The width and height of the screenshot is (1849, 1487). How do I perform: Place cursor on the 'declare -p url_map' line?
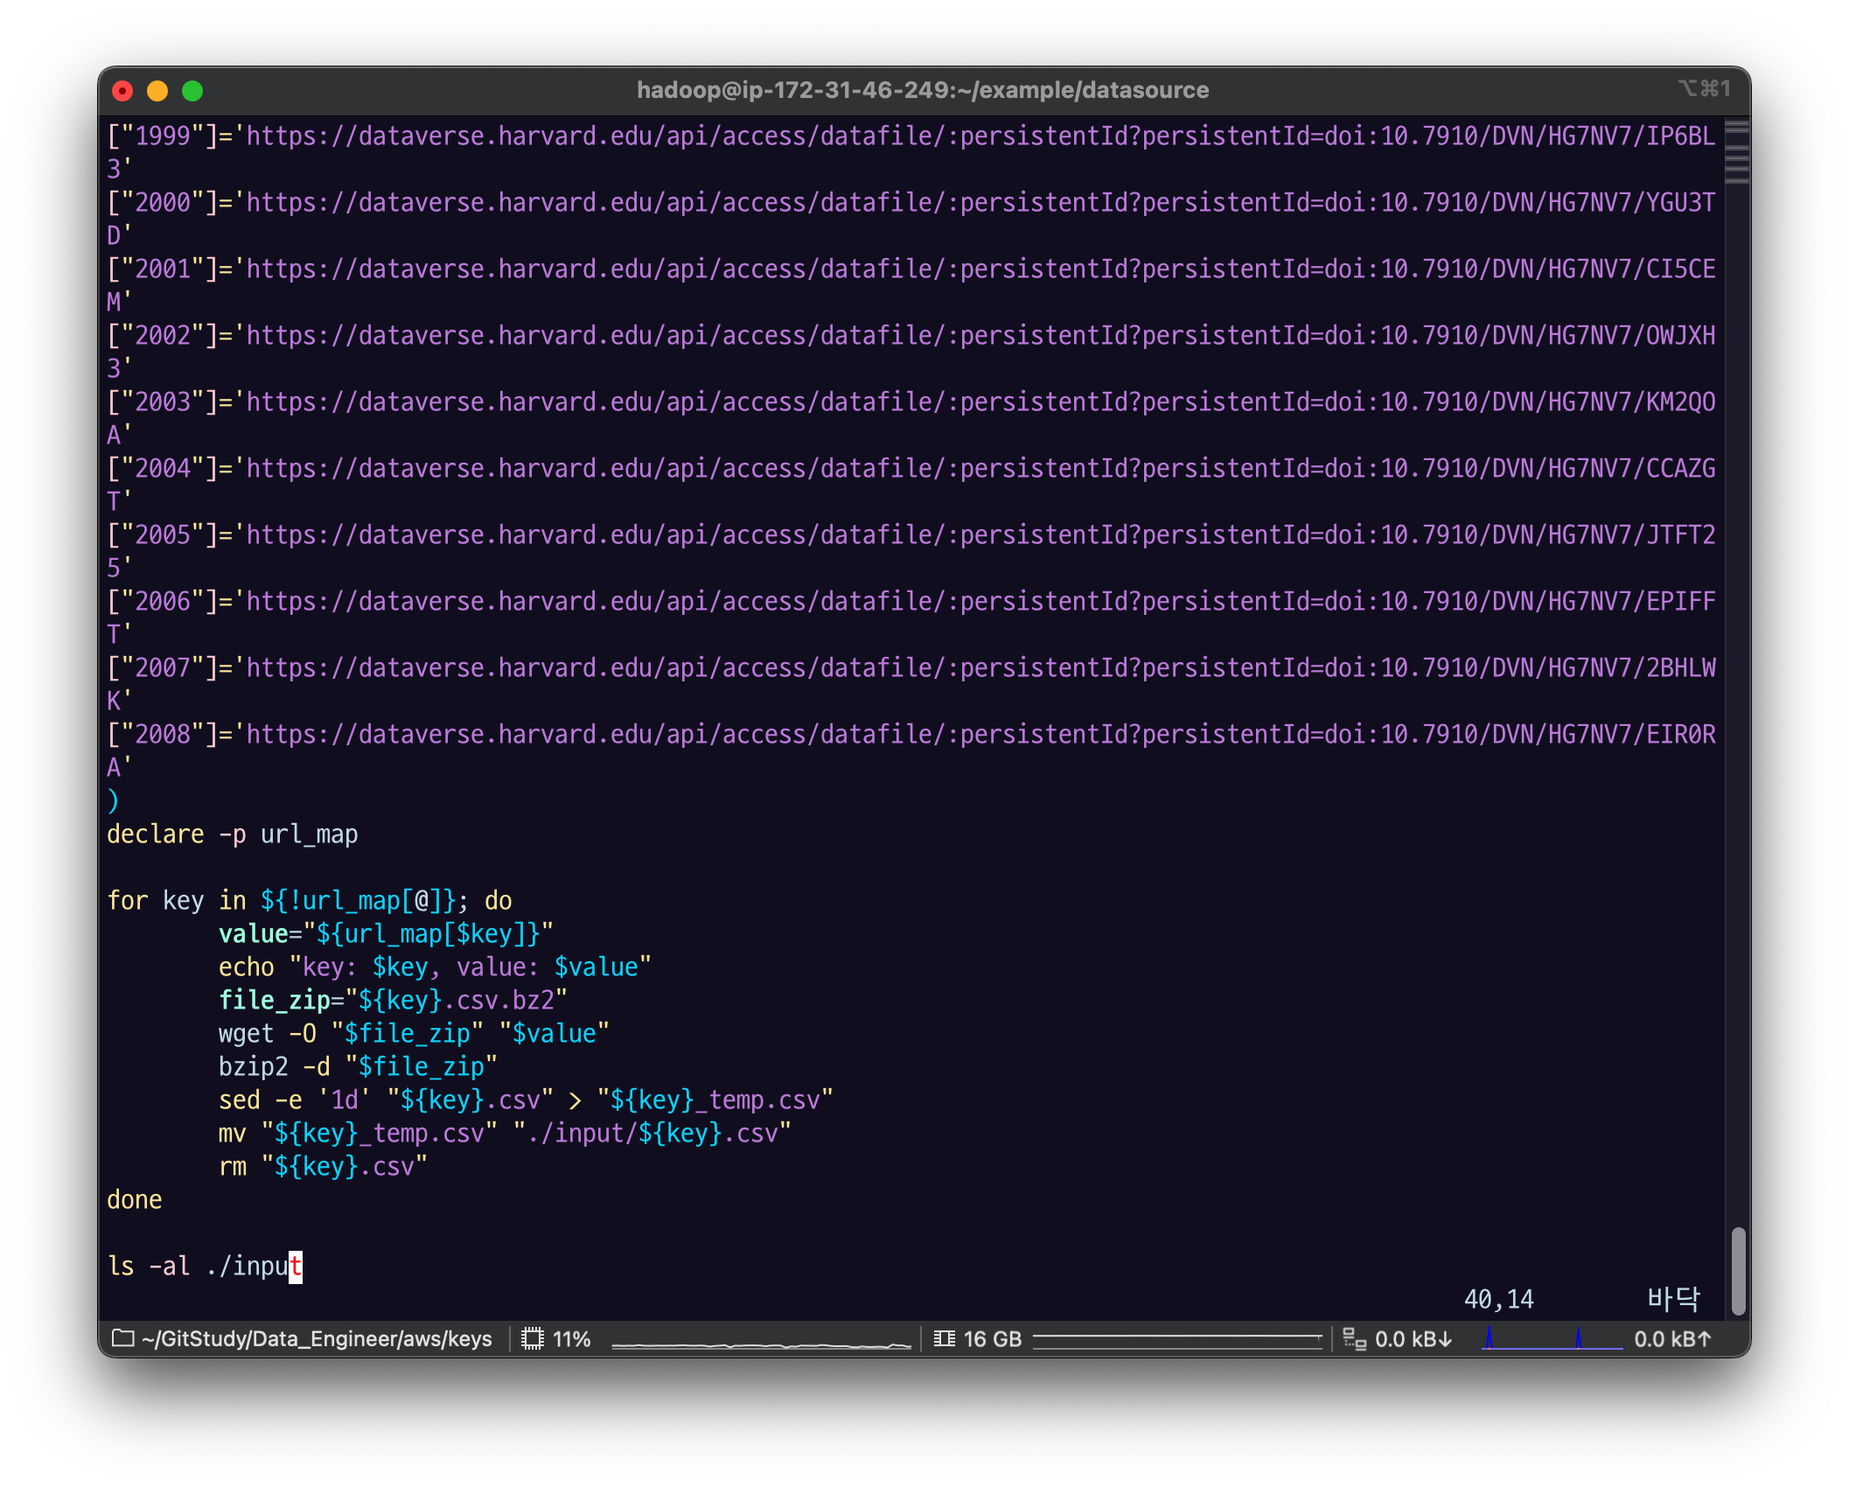(x=233, y=834)
